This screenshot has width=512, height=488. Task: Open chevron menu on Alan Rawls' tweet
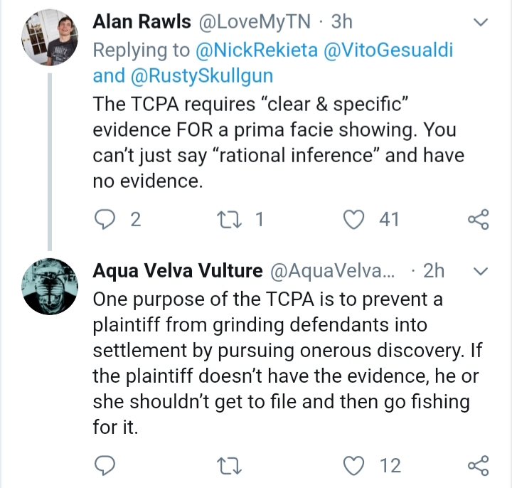click(480, 22)
